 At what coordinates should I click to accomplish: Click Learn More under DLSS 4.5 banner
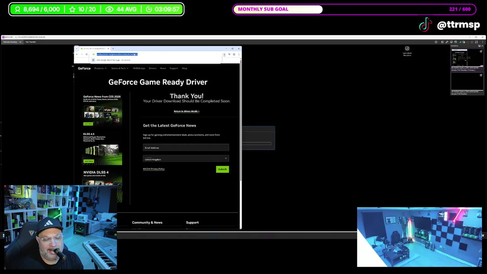click(88, 161)
